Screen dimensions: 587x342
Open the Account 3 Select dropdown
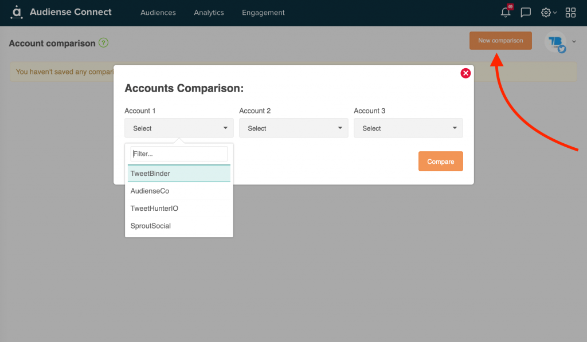[408, 128]
